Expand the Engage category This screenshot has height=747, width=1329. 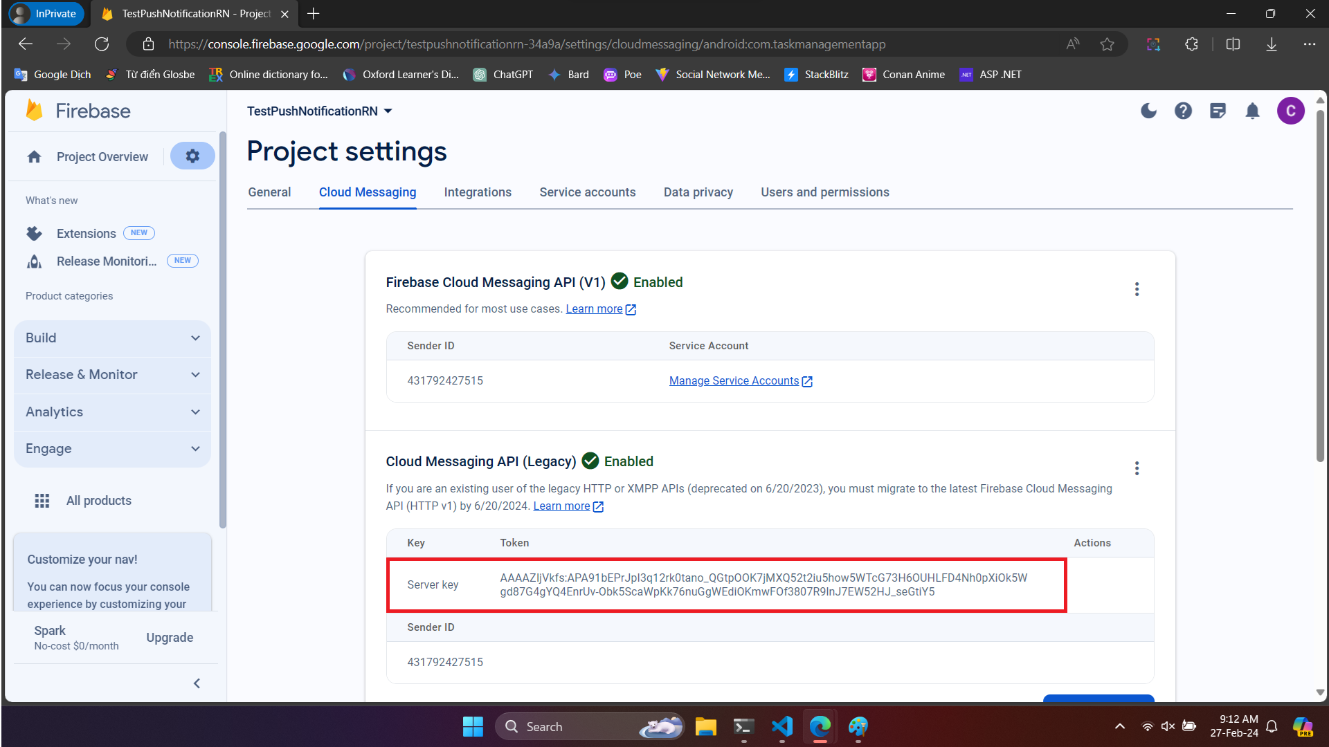(112, 449)
